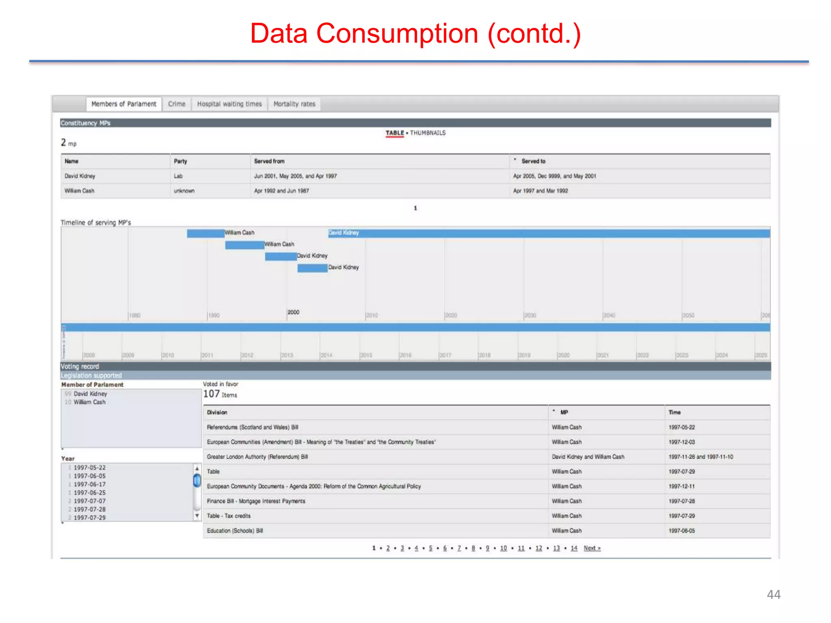Click Finance Bill - Mortgage Interest Payments row
This screenshot has width=831, height=623.
487,501
